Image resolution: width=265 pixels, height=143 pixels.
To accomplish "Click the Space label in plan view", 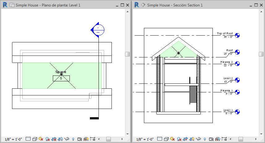I will 61,72.
